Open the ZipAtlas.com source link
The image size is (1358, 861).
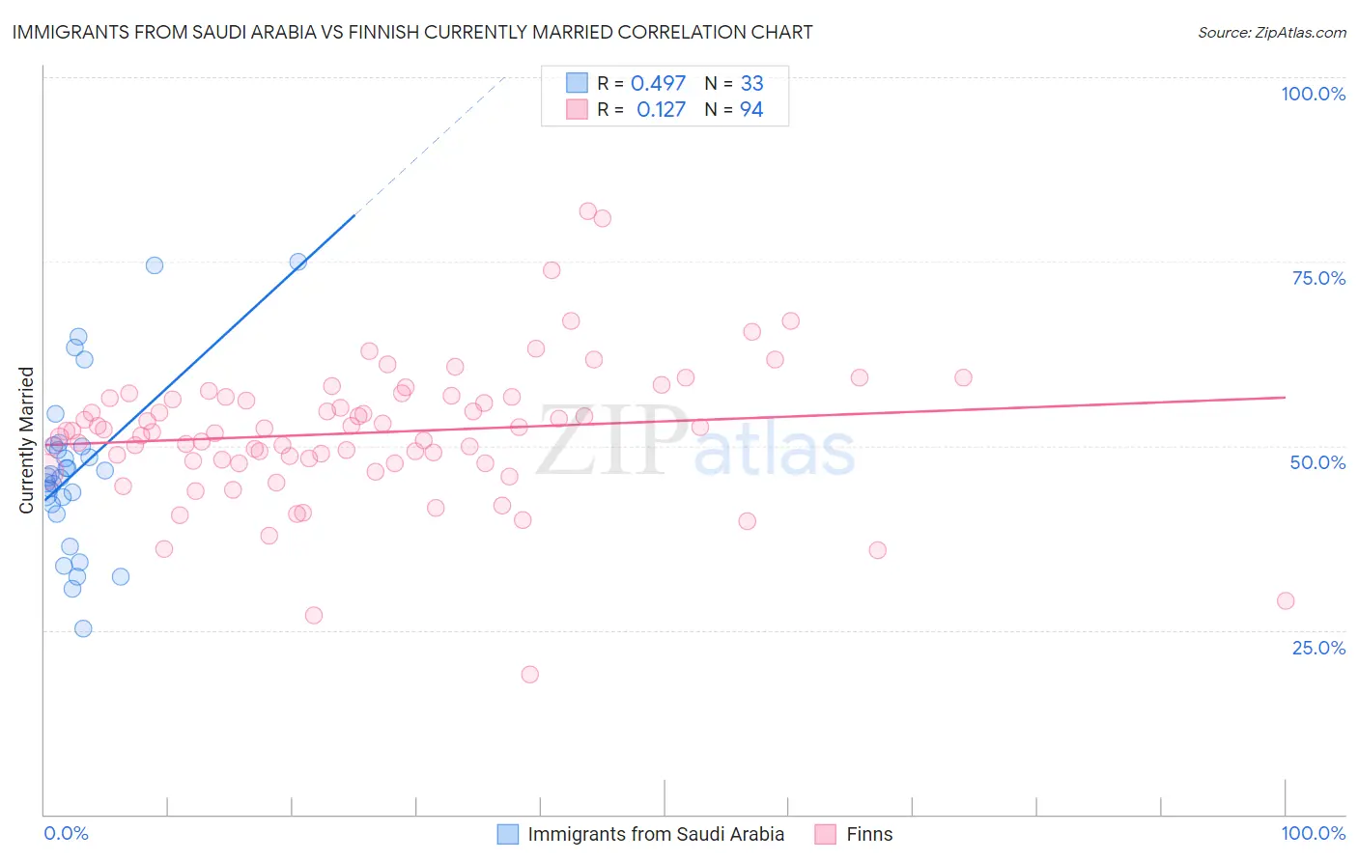[1272, 32]
